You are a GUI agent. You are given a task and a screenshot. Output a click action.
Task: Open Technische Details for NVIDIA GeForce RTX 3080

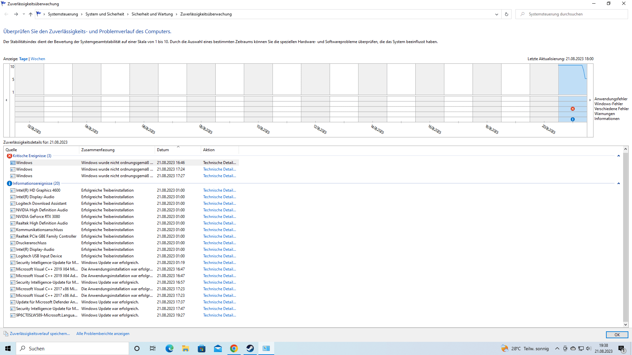point(220,217)
